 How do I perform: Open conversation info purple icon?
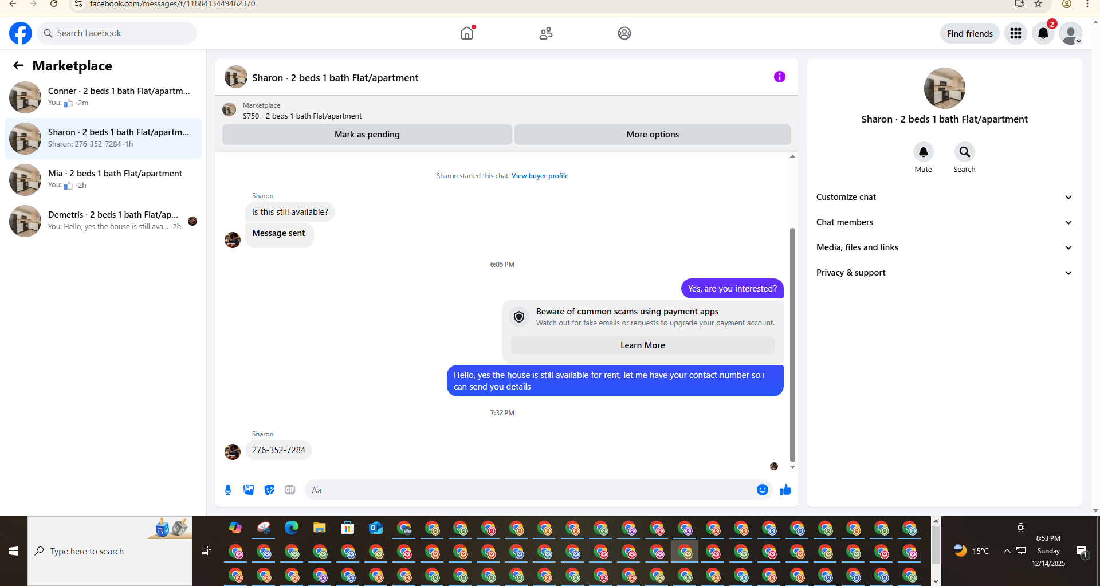click(x=780, y=77)
